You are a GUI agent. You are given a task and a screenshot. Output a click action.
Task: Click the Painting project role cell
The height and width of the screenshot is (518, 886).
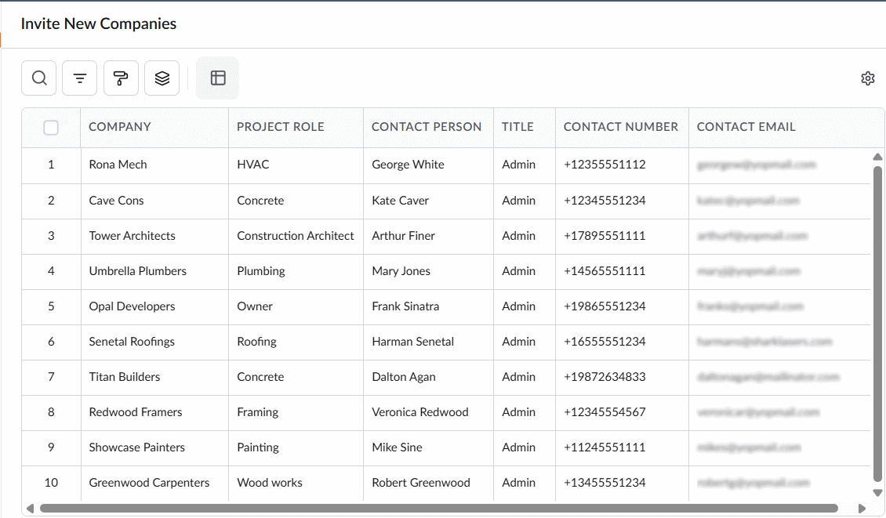(296, 448)
